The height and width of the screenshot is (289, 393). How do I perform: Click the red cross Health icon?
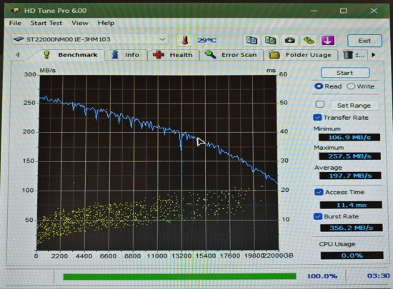159,54
